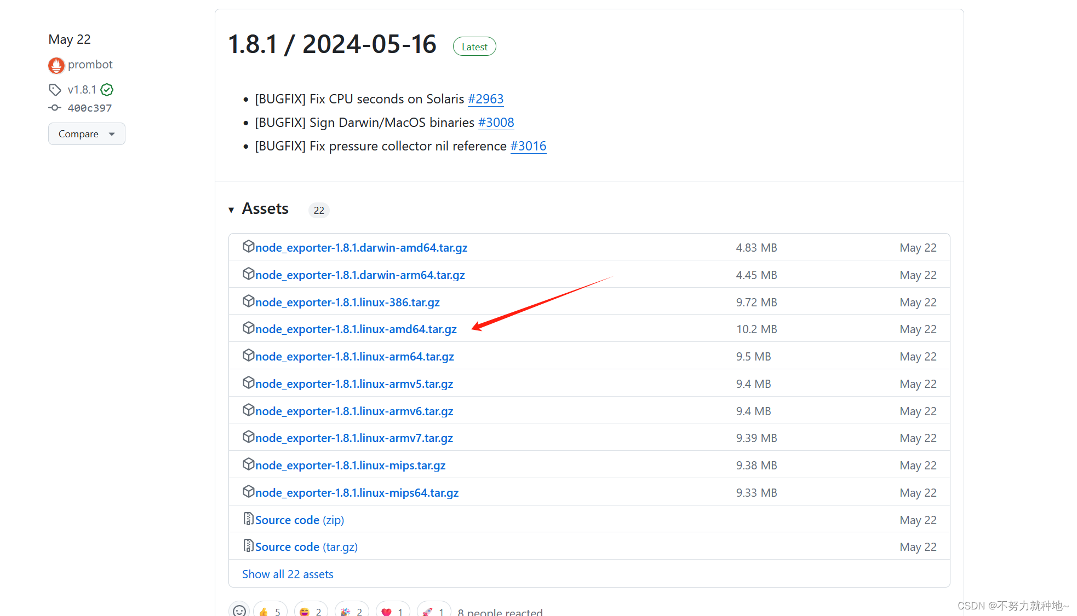The height and width of the screenshot is (616, 1077).
Task: Click package icon for linux-mips tarball
Action: coord(248,464)
